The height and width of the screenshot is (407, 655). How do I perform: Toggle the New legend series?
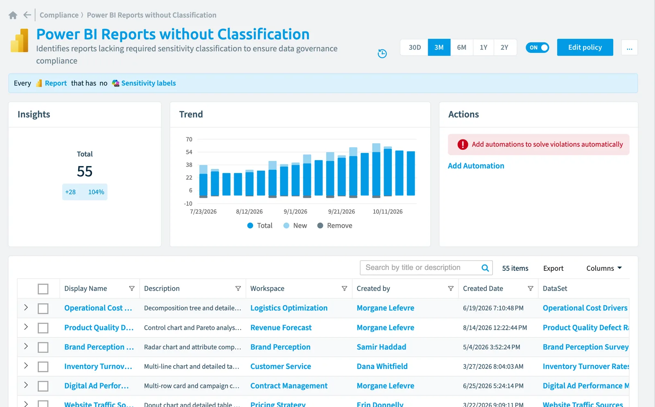click(x=295, y=226)
